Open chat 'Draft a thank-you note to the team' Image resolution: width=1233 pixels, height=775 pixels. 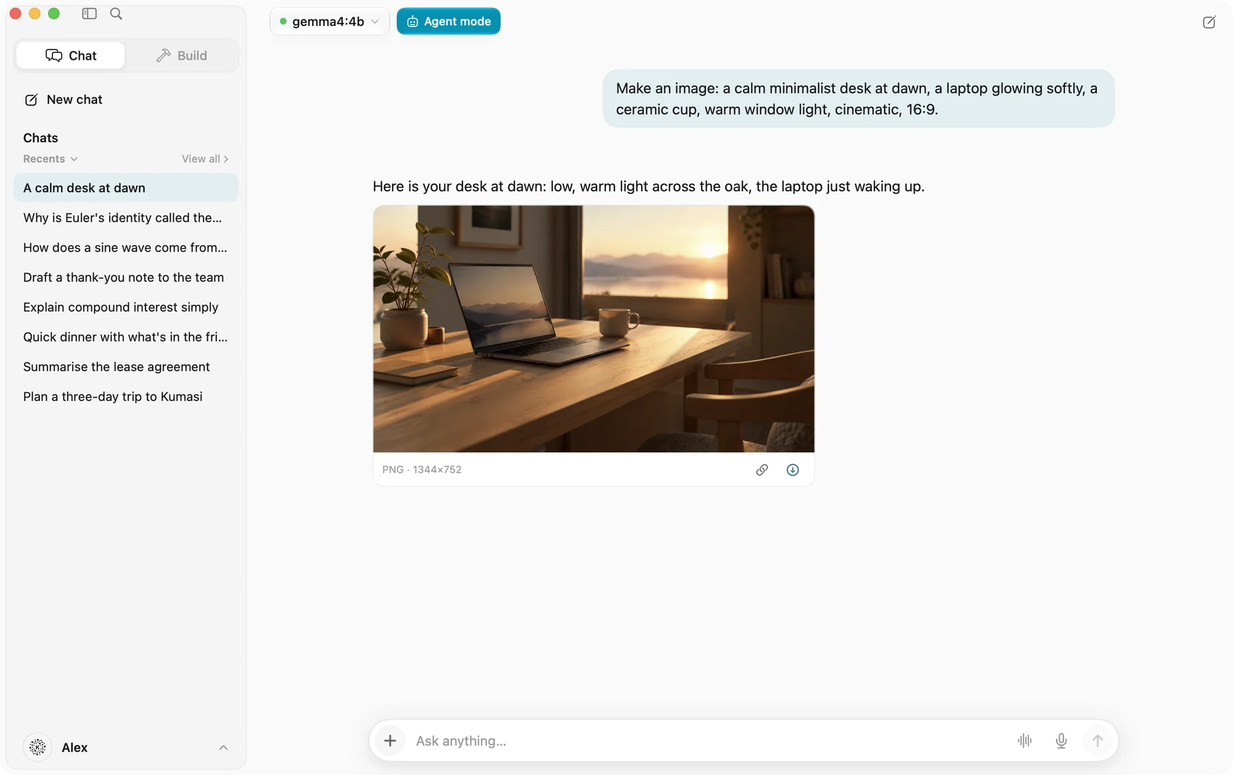tap(126, 277)
